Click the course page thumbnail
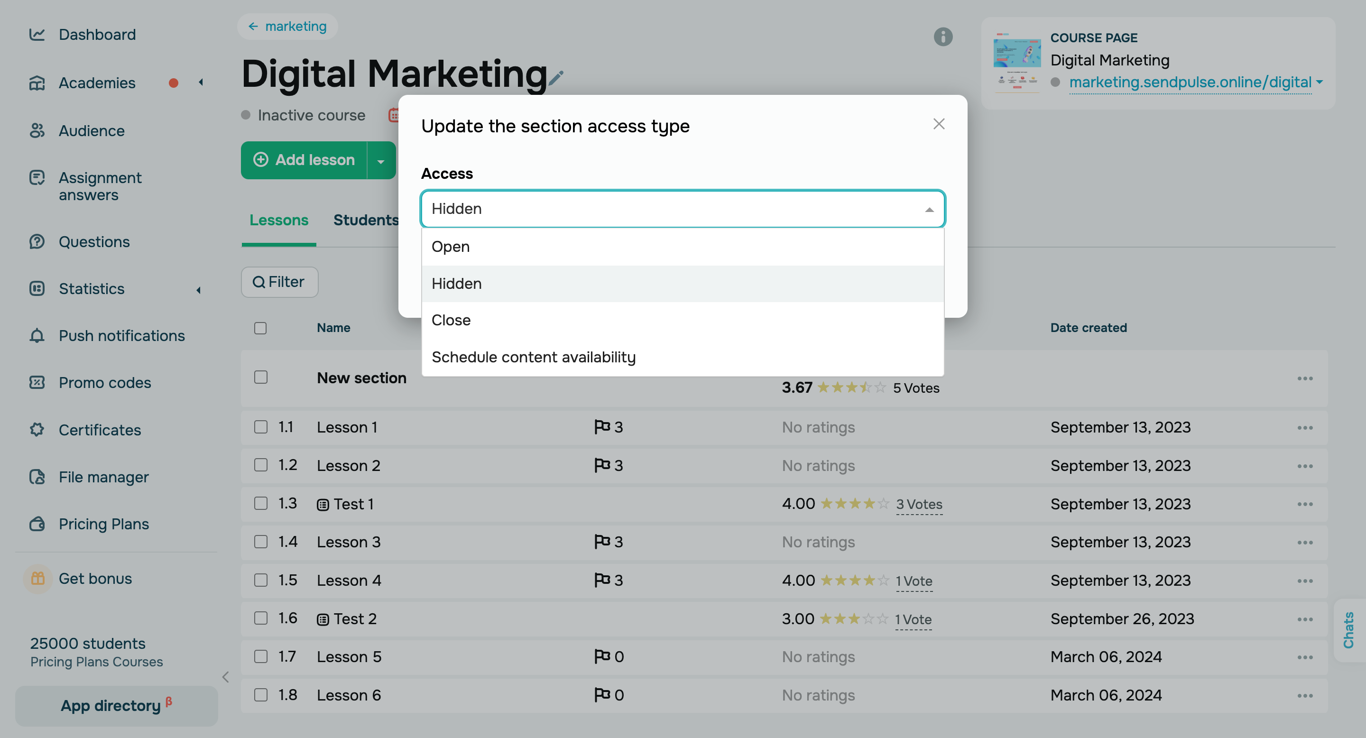 click(1016, 61)
